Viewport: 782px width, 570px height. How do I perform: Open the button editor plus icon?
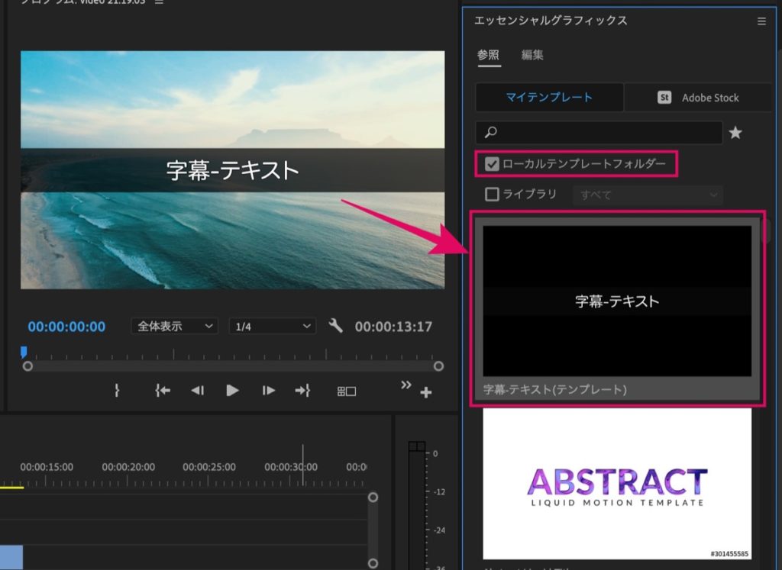[425, 393]
